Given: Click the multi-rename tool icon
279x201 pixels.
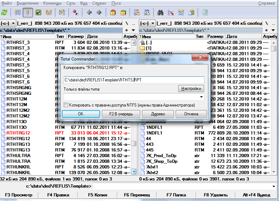Looking at the screenshot, I should 171,12.
